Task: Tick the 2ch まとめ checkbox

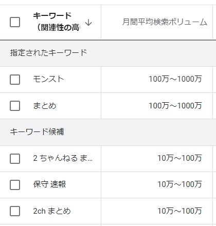Action: click(15, 211)
